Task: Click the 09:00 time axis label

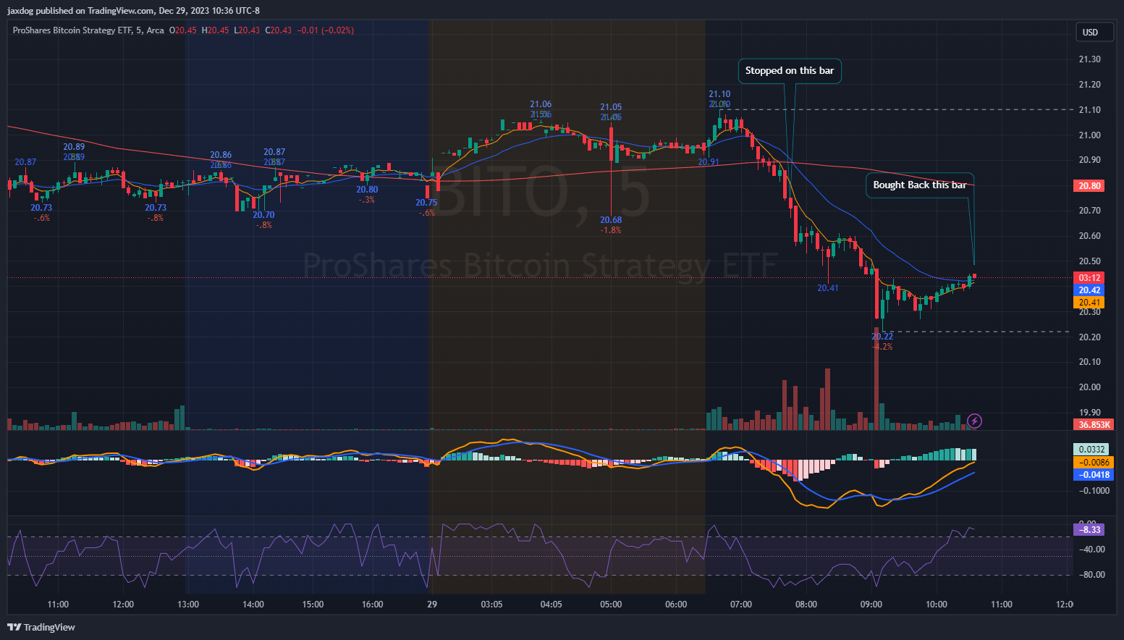Action: (x=871, y=605)
